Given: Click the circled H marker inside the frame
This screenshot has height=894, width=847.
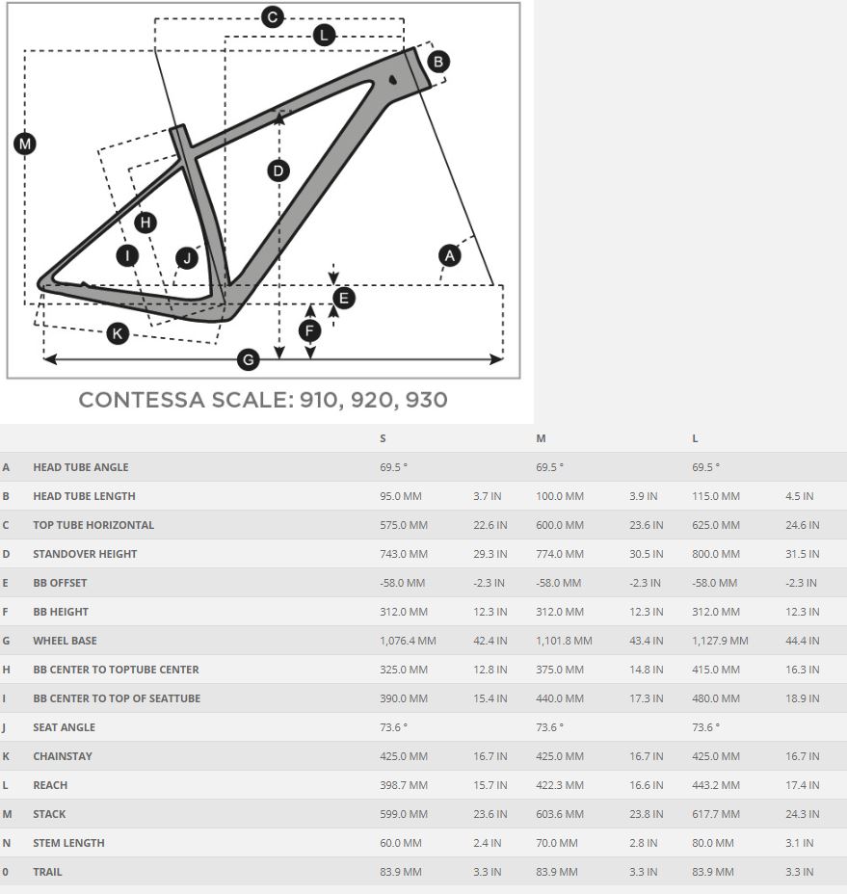Looking at the screenshot, I should tap(146, 223).
